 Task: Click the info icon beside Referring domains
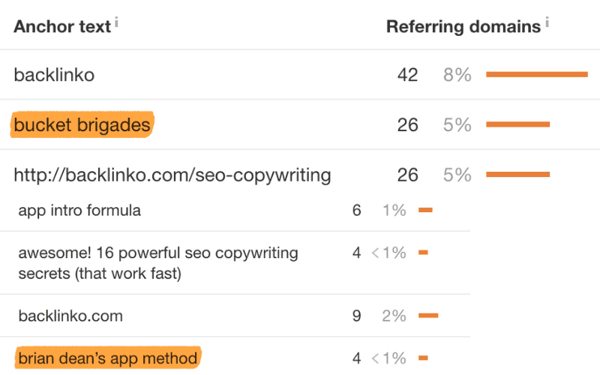pos(547,22)
